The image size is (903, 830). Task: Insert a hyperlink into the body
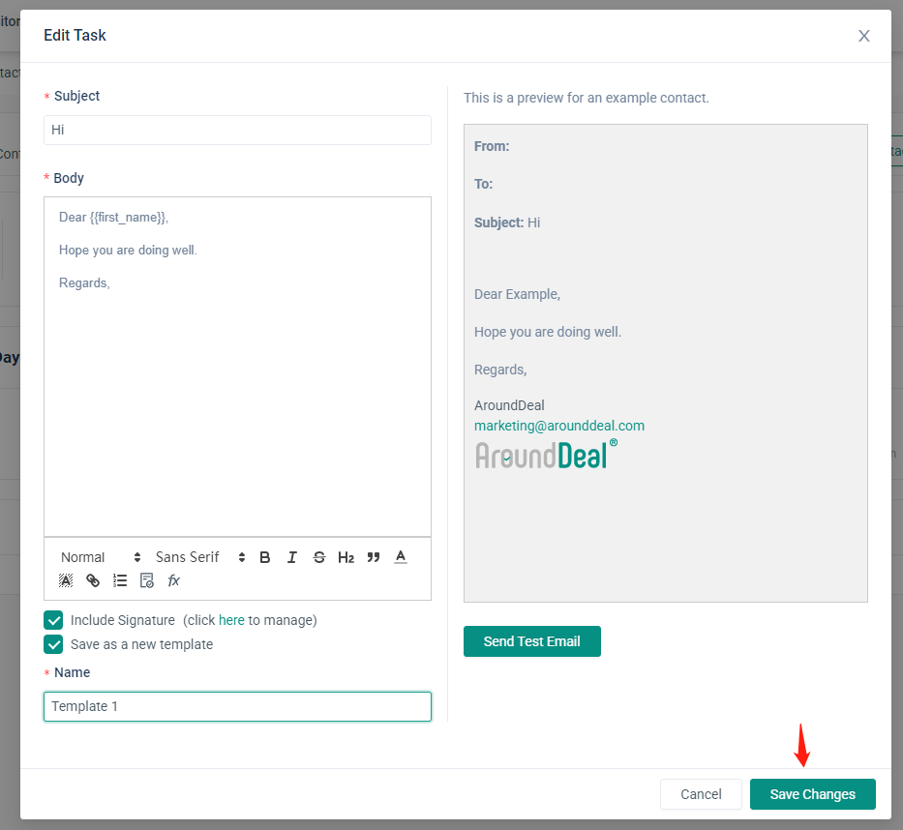pyautogui.click(x=93, y=580)
